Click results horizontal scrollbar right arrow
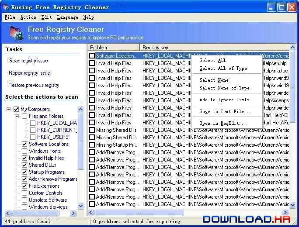Image resolution: width=299 pixels, height=227 pixels. pos(285,212)
